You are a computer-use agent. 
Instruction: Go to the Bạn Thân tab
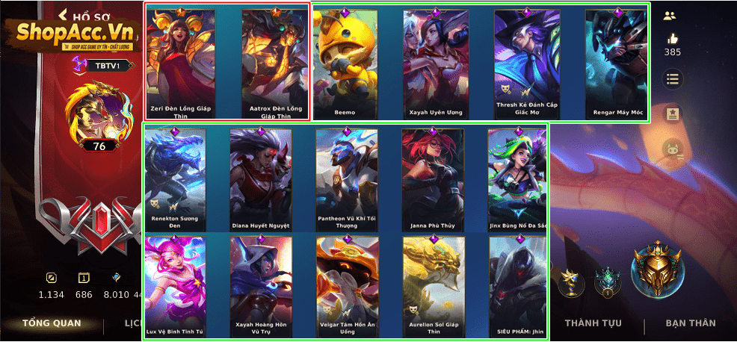point(691,323)
